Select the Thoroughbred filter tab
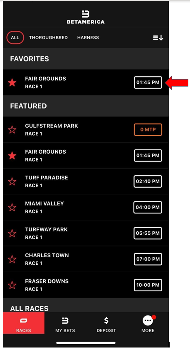Image resolution: width=190 pixels, height=350 pixels. pos(48,37)
